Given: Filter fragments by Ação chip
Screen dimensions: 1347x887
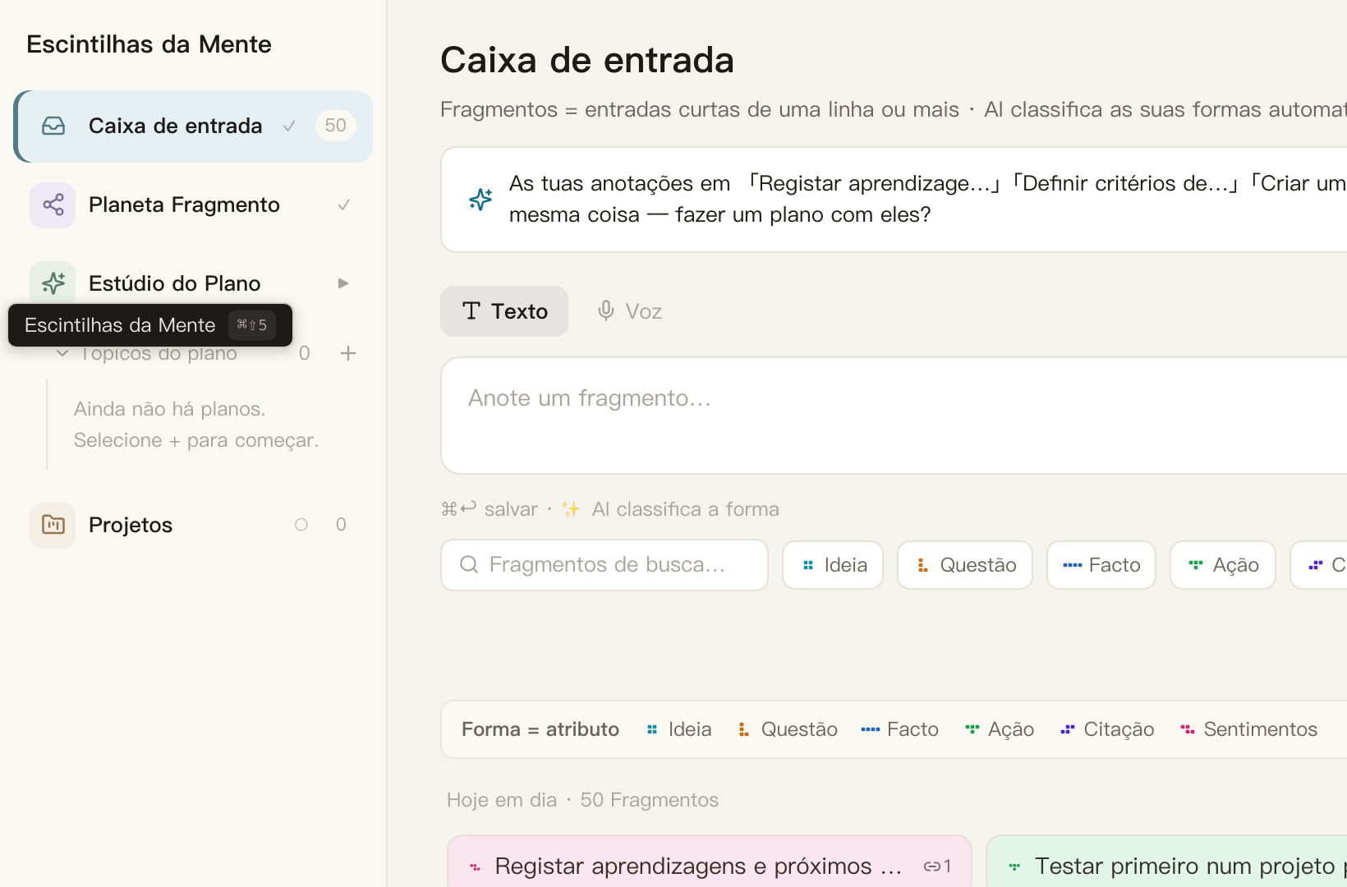Looking at the screenshot, I should pos(1223,565).
